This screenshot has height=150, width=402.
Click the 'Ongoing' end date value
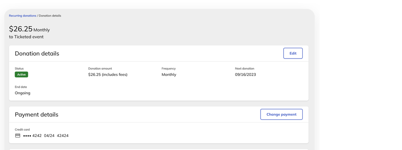[x=22, y=93]
